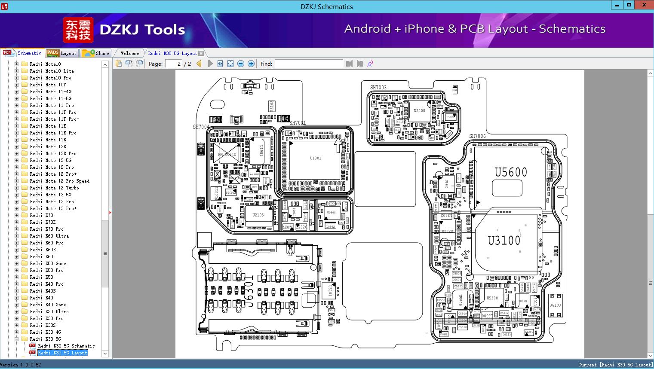Close the Redmi K30 5G Layout tab
654x369 pixels.
[201, 53]
